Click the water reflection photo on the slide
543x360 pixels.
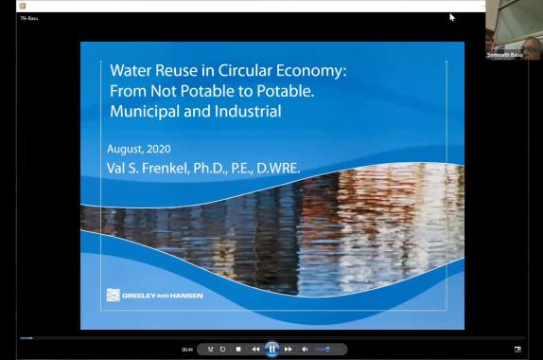point(272,230)
